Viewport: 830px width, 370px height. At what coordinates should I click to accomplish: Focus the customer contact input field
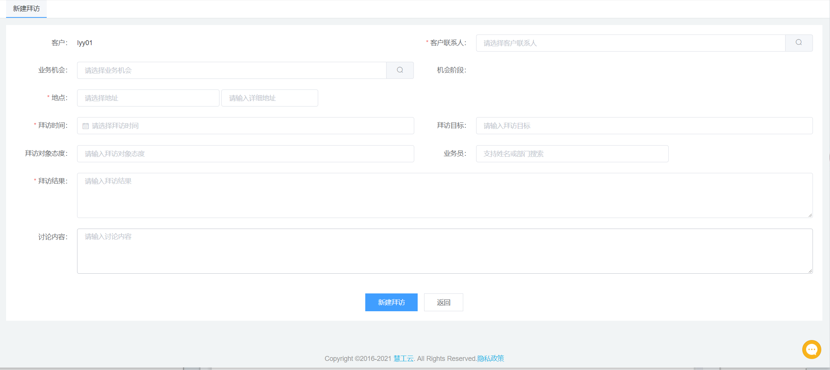[x=630, y=43]
